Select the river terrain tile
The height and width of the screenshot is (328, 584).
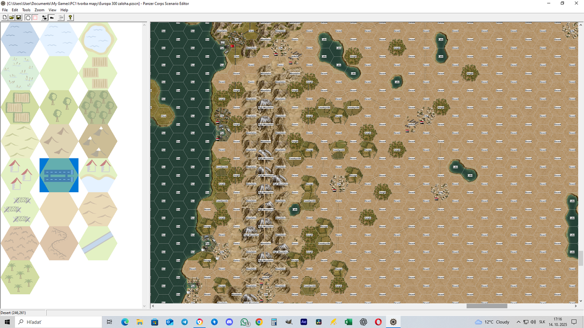[98, 243]
